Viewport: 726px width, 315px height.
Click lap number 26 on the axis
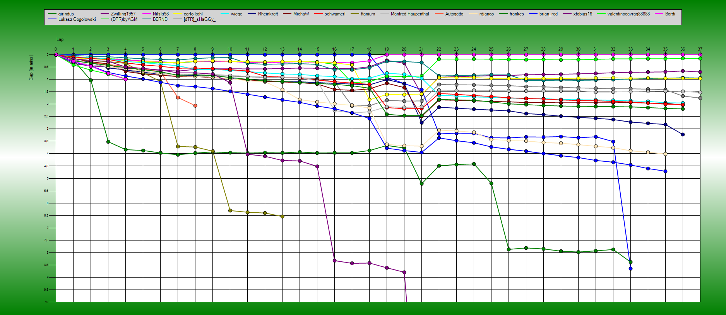(509, 49)
